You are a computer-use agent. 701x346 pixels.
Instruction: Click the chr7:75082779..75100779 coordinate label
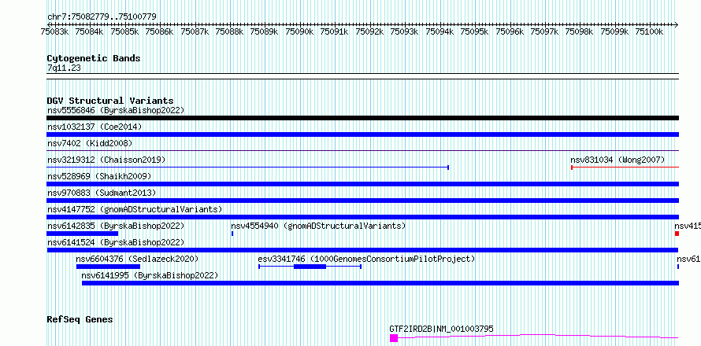click(102, 17)
